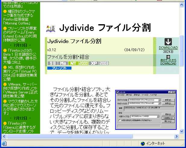The height and width of the screenshot is (148, 186).
Task: Click the horizontal scrollbar right arrow
Action: tap(176, 136)
